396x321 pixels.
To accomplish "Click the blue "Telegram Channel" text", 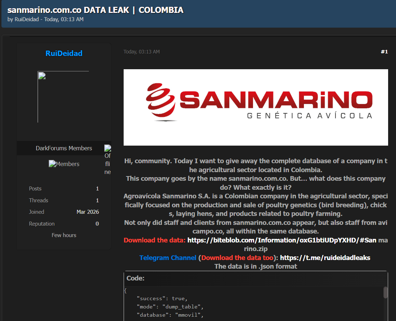I will pos(168,258).
